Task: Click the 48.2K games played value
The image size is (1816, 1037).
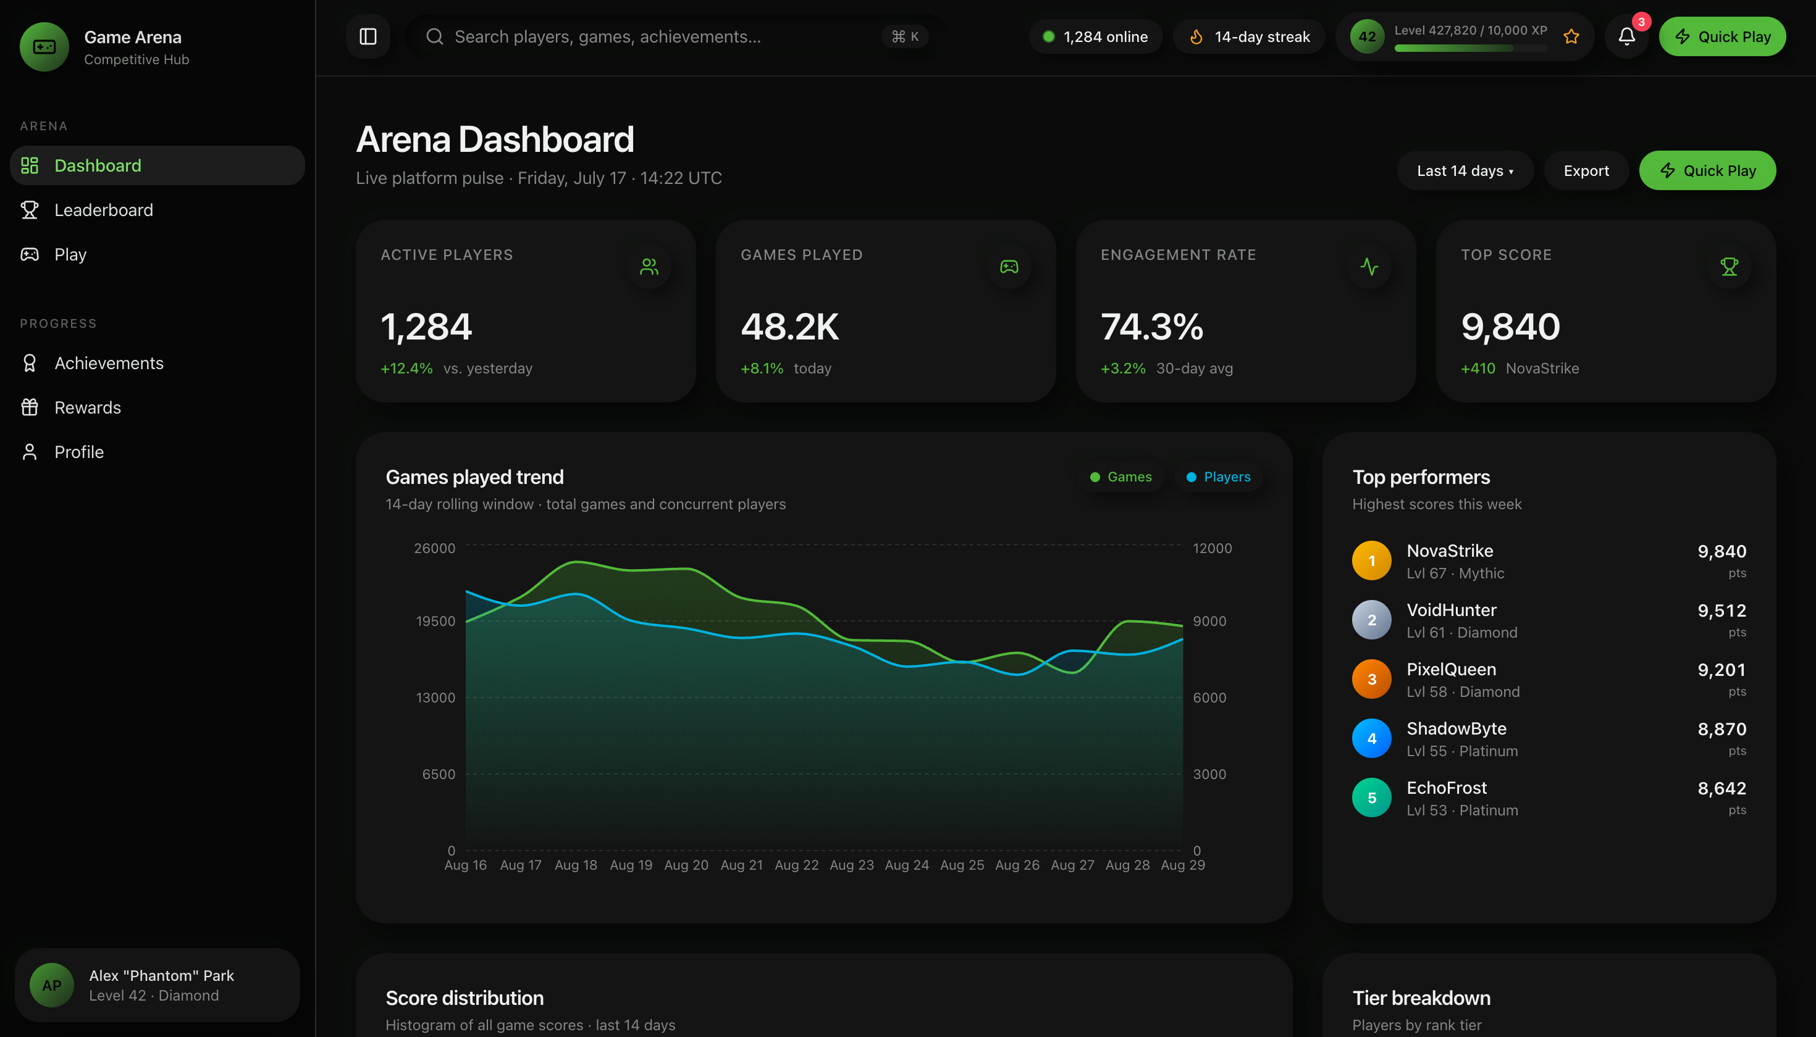Action: 789,326
